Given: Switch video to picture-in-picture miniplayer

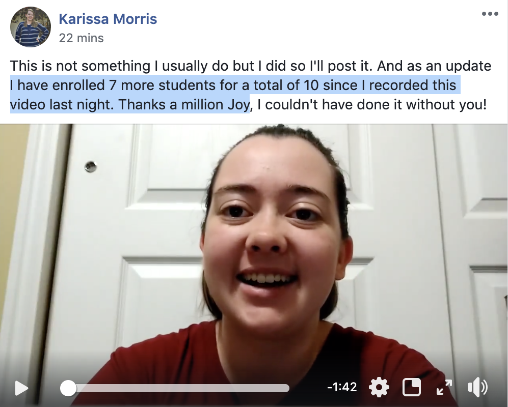Looking at the screenshot, I should [x=412, y=387].
